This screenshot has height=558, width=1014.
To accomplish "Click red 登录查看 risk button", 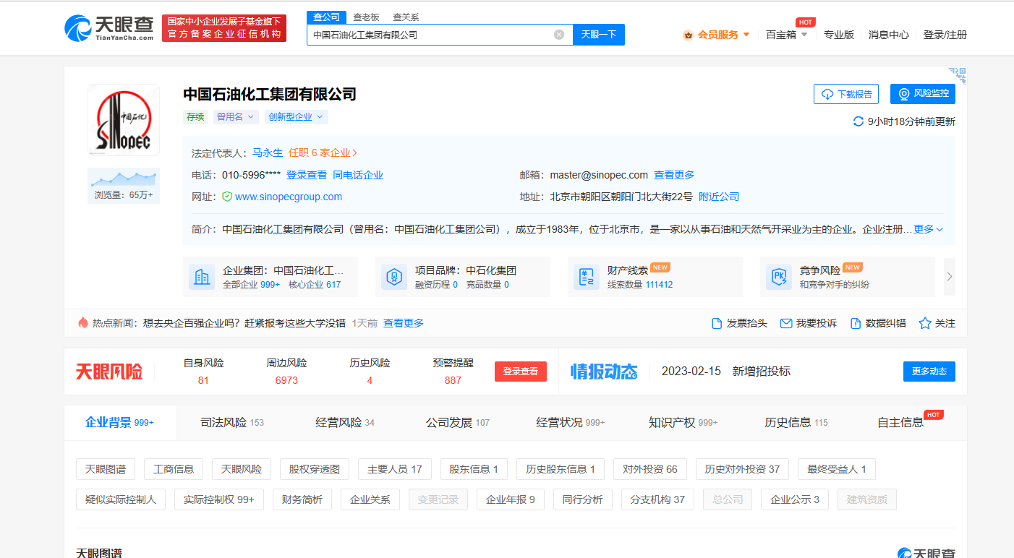I will (521, 372).
